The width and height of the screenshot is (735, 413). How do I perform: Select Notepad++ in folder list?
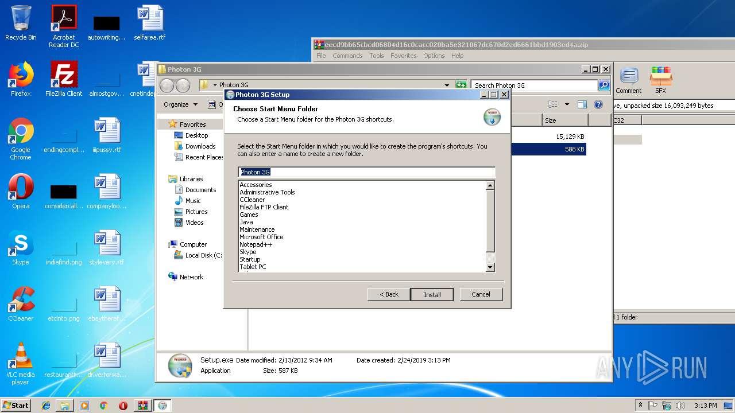coord(256,244)
